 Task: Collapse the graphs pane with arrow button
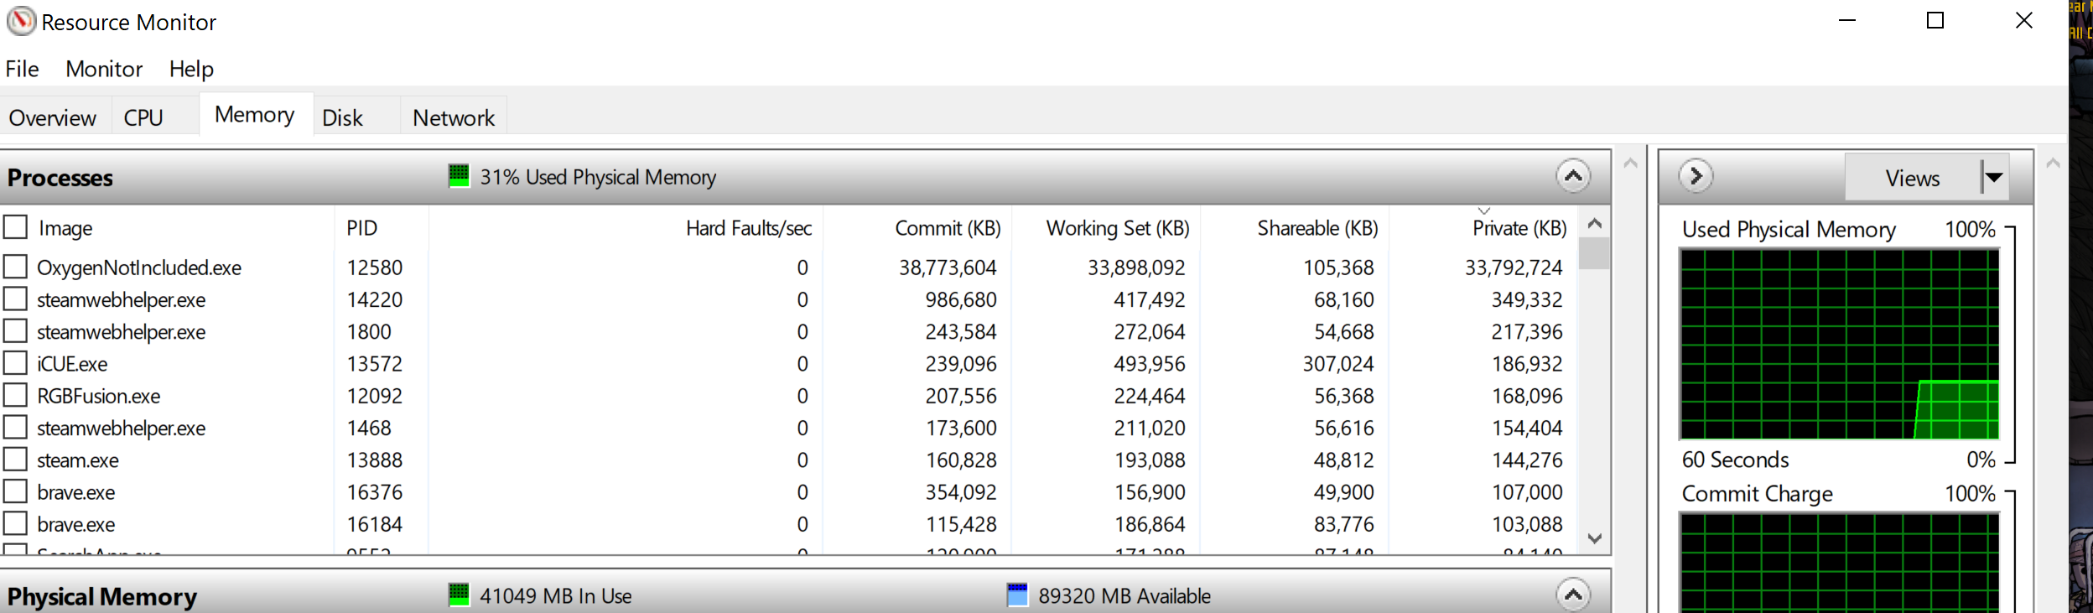coord(1696,176)
